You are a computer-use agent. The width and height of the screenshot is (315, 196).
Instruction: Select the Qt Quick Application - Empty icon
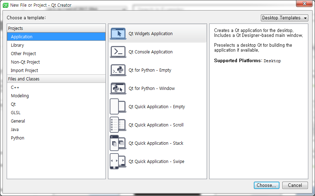tap(118, 106)
